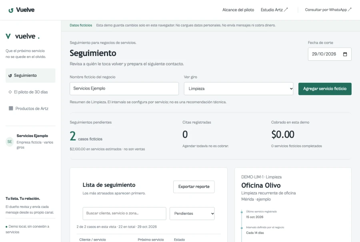This screenshot has height=242, width=360.
Task: Click the arrow icon beside Consultar por WhatsApp
Action: pos(350,10)
